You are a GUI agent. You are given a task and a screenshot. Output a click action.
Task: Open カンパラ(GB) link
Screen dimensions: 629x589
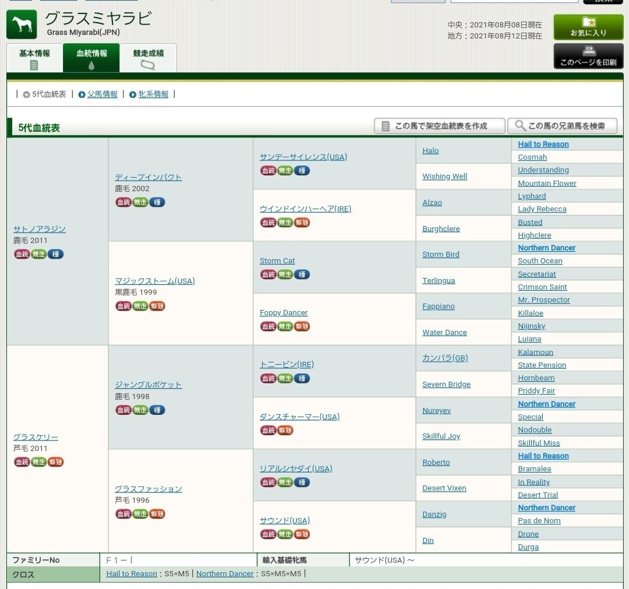(445, 358)
